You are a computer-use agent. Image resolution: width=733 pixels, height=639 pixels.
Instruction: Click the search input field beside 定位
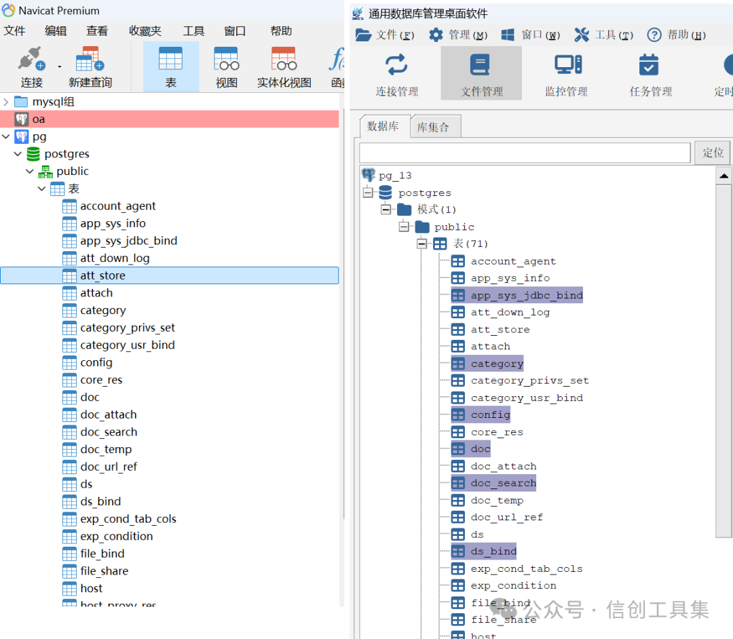pyautogui.click(x=525, y=153)
